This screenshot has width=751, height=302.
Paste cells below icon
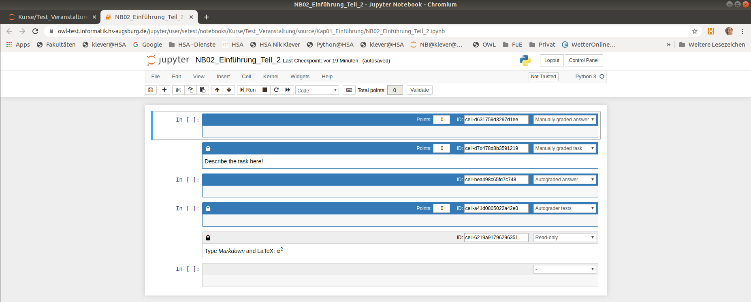[203, 90]
